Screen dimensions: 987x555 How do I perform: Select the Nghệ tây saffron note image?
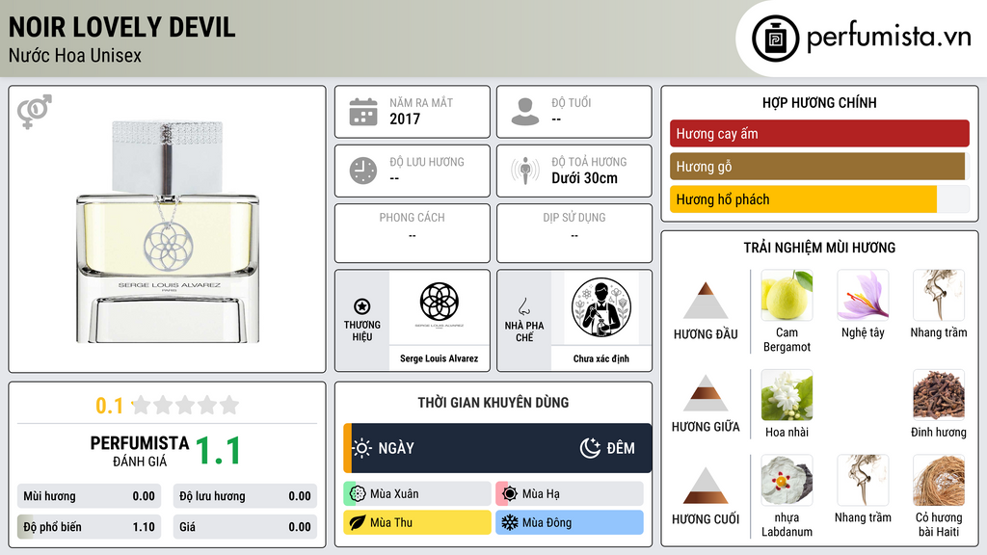click(863, 295)
